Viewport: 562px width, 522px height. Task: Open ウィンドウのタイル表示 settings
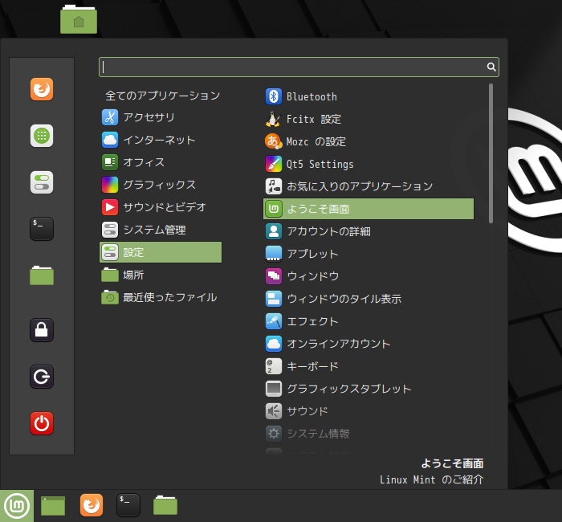(x=369, y=299)
